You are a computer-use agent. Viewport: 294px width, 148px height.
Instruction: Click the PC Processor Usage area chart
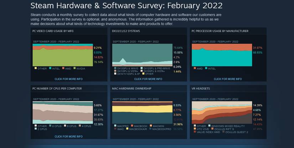coord(222,55)
